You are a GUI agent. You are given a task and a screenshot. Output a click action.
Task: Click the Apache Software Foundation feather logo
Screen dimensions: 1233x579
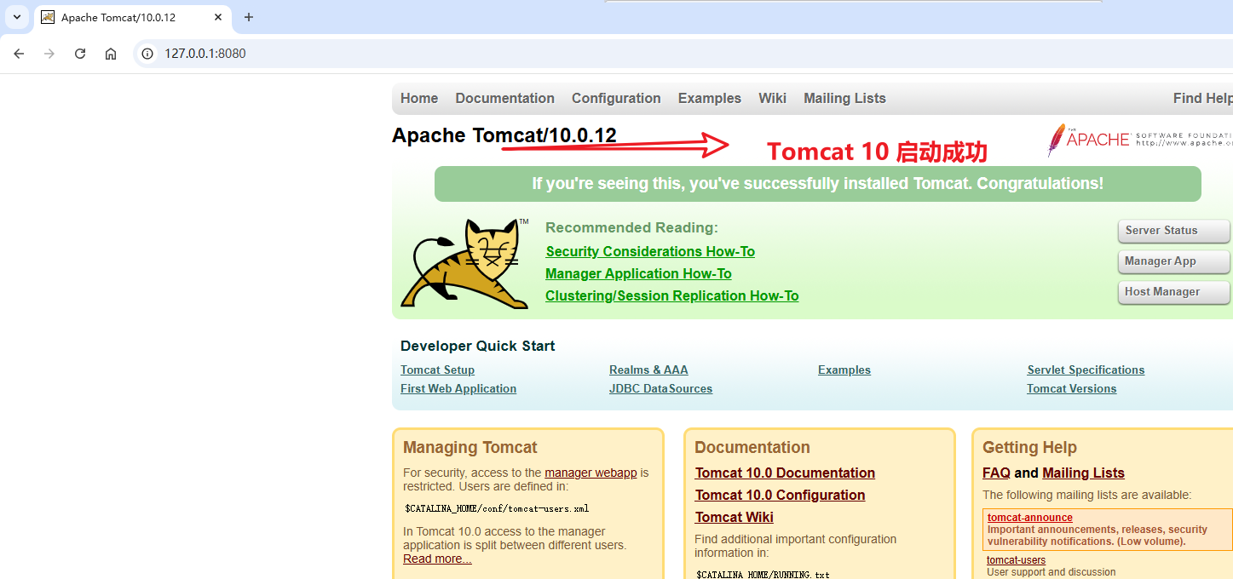[x=1140, y=140]
